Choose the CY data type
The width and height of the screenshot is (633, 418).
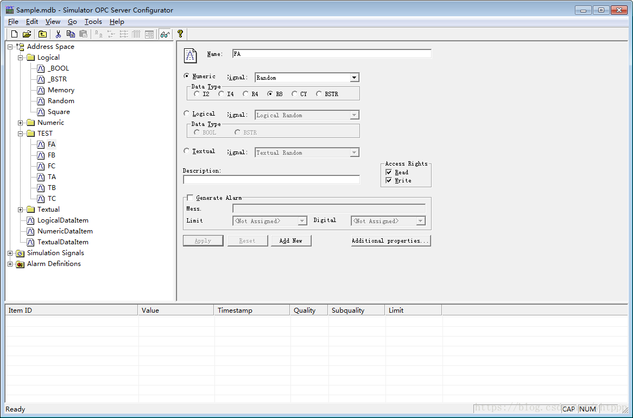pos(294,94)
